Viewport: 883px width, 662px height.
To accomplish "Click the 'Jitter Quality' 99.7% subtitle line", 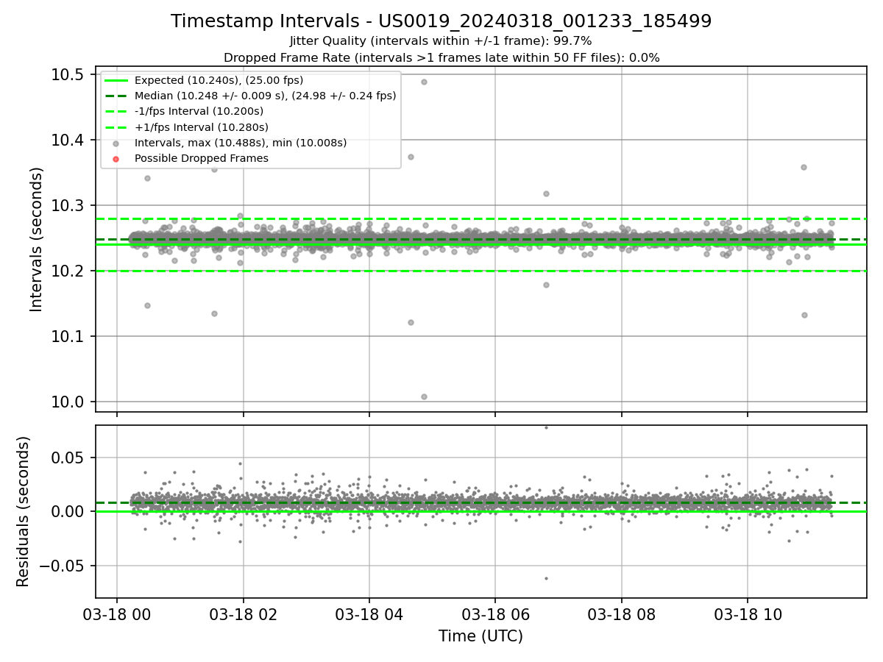I will pyautogui.click(x=441, y=41).
